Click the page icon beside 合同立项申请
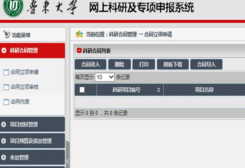 (6, 72)
